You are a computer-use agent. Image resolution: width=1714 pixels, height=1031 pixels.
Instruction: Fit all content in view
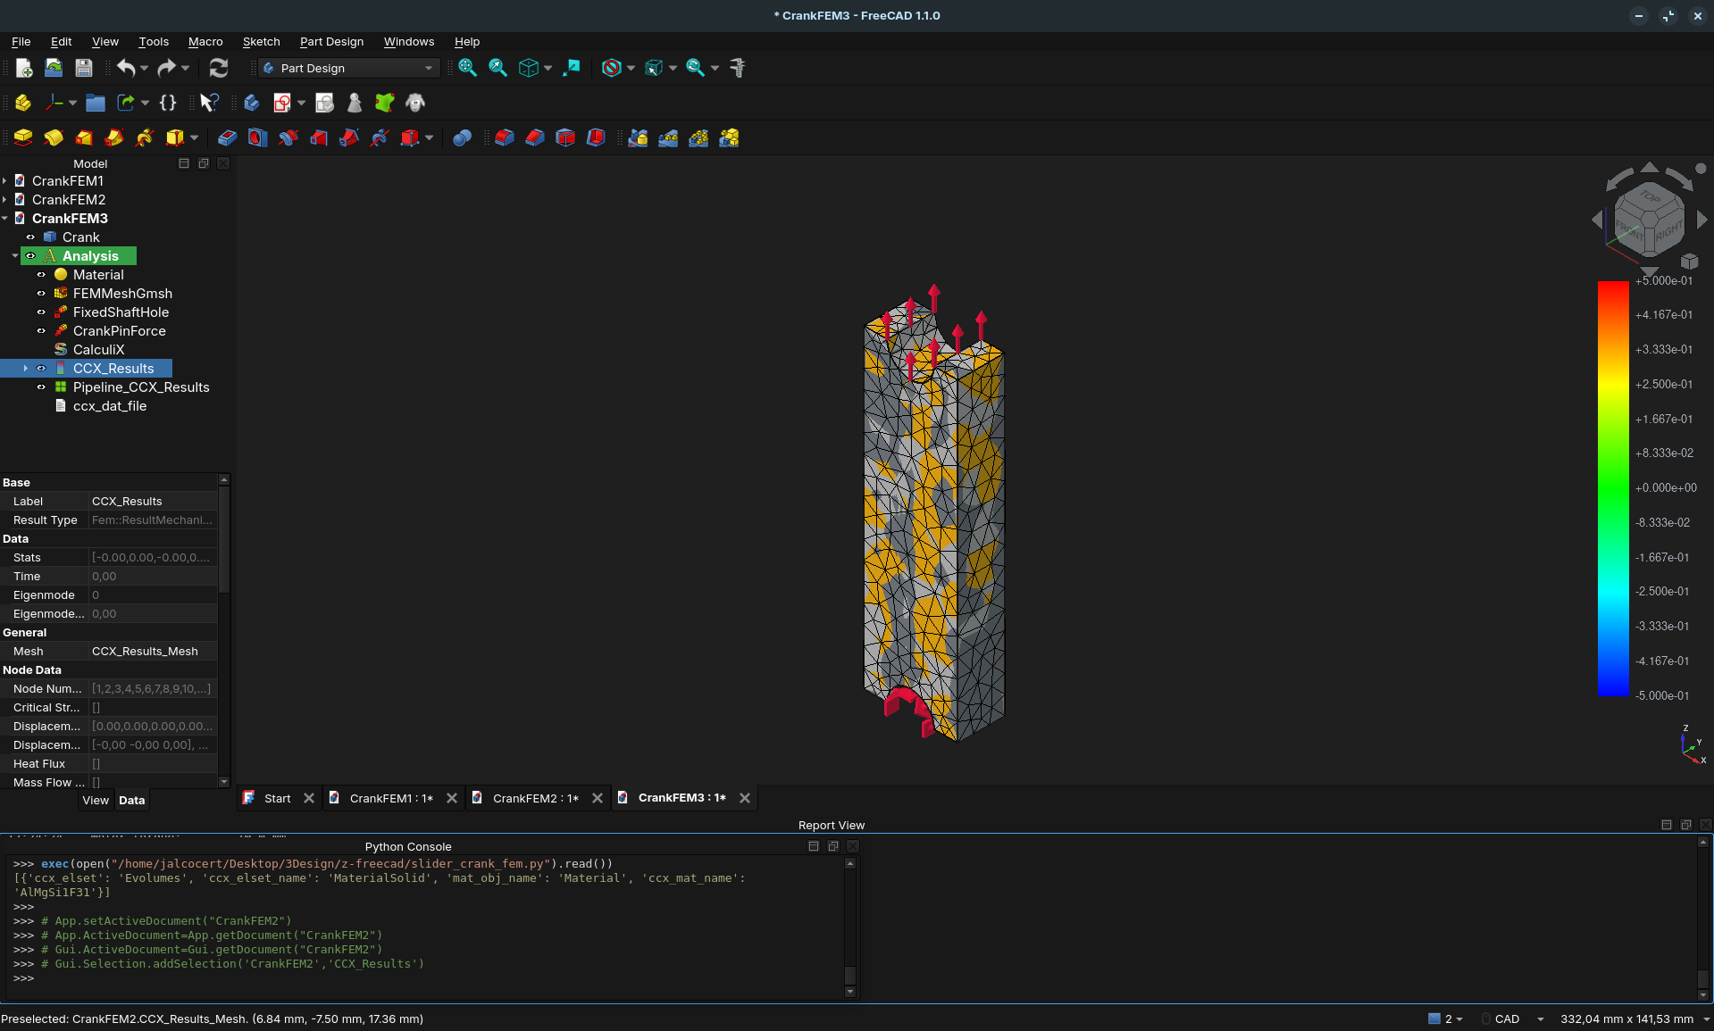pyautogui.click(x=467, y=68)
